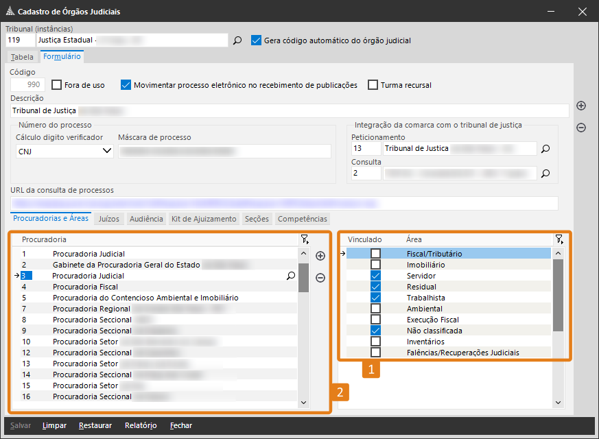Click minus icon beside Descrição field
This screenshot has width=599, height=439.
[x=581, y=128]
